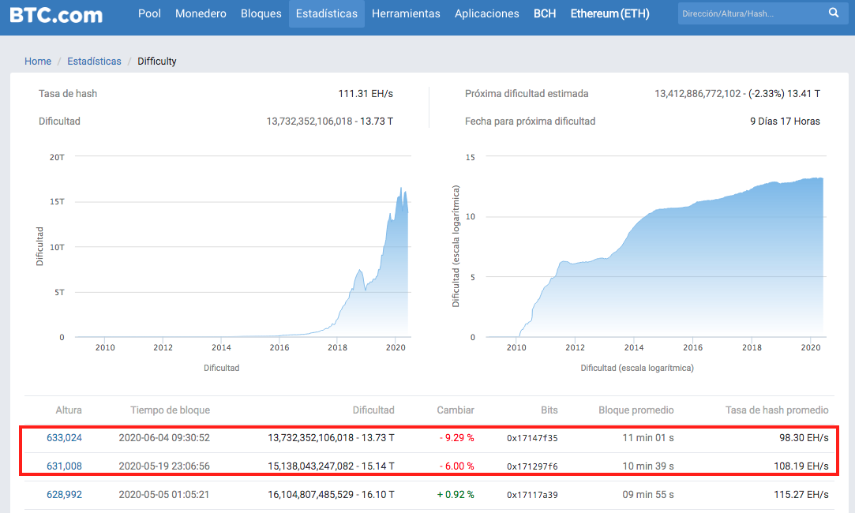This screenshot has width=855, height=513.
Task: Open the Monedero menu item
Action: coord(201,13)
